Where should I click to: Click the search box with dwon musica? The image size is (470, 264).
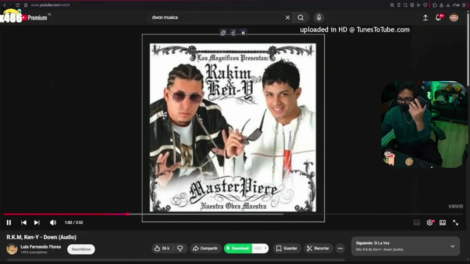pyautogui.click(x=217, y=17)
